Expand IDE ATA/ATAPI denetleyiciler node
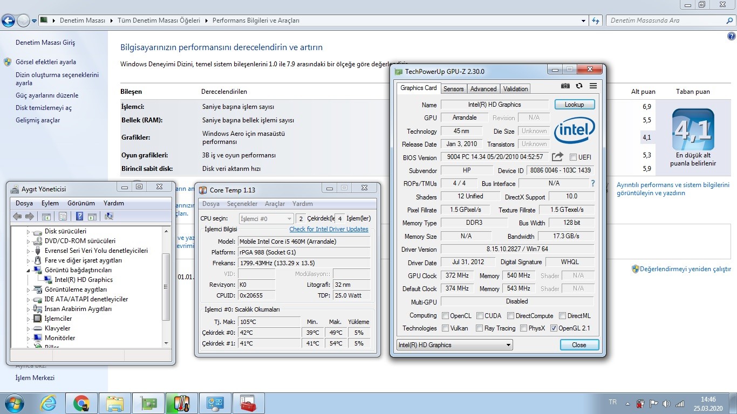 pos(29,299)
